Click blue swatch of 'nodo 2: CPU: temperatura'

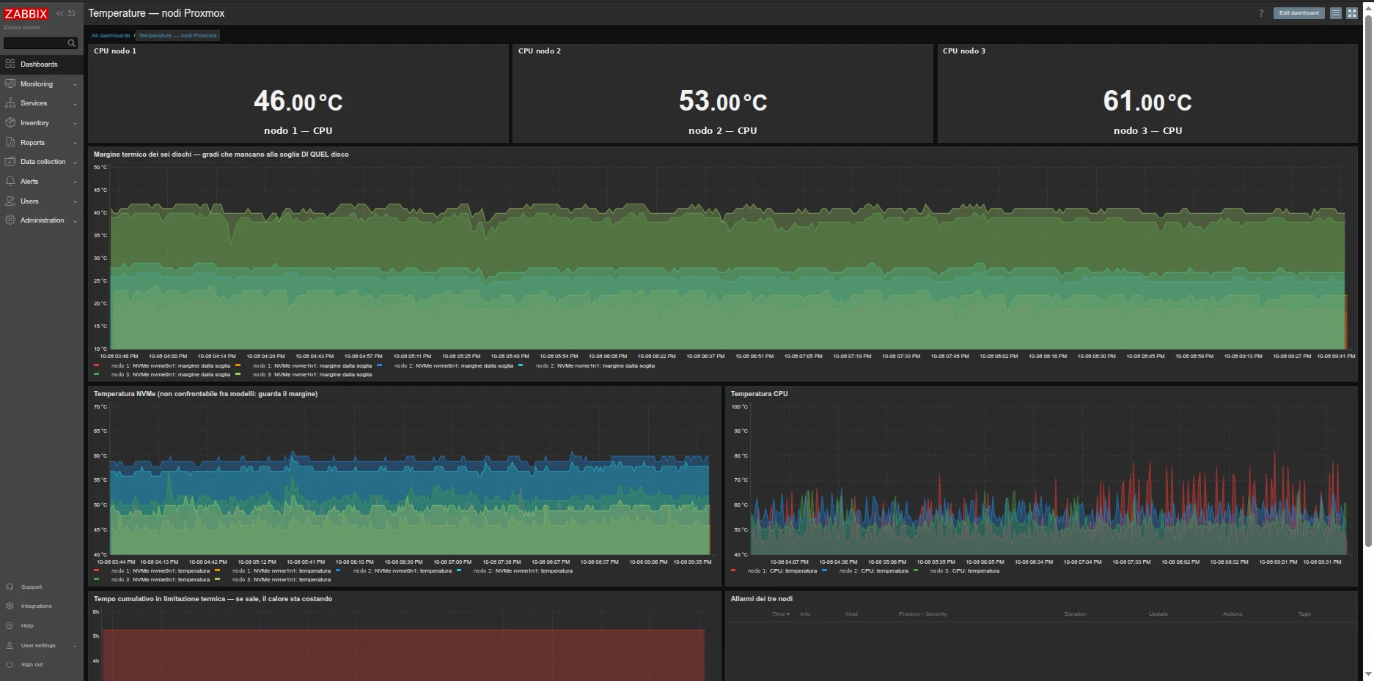(x=825, y=570)
